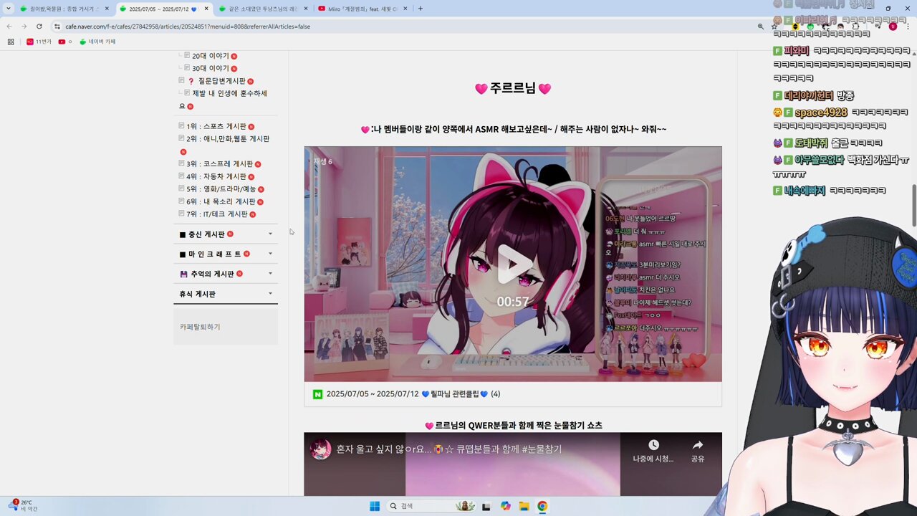Click the taskbar 검색 search box

(432, 506)
